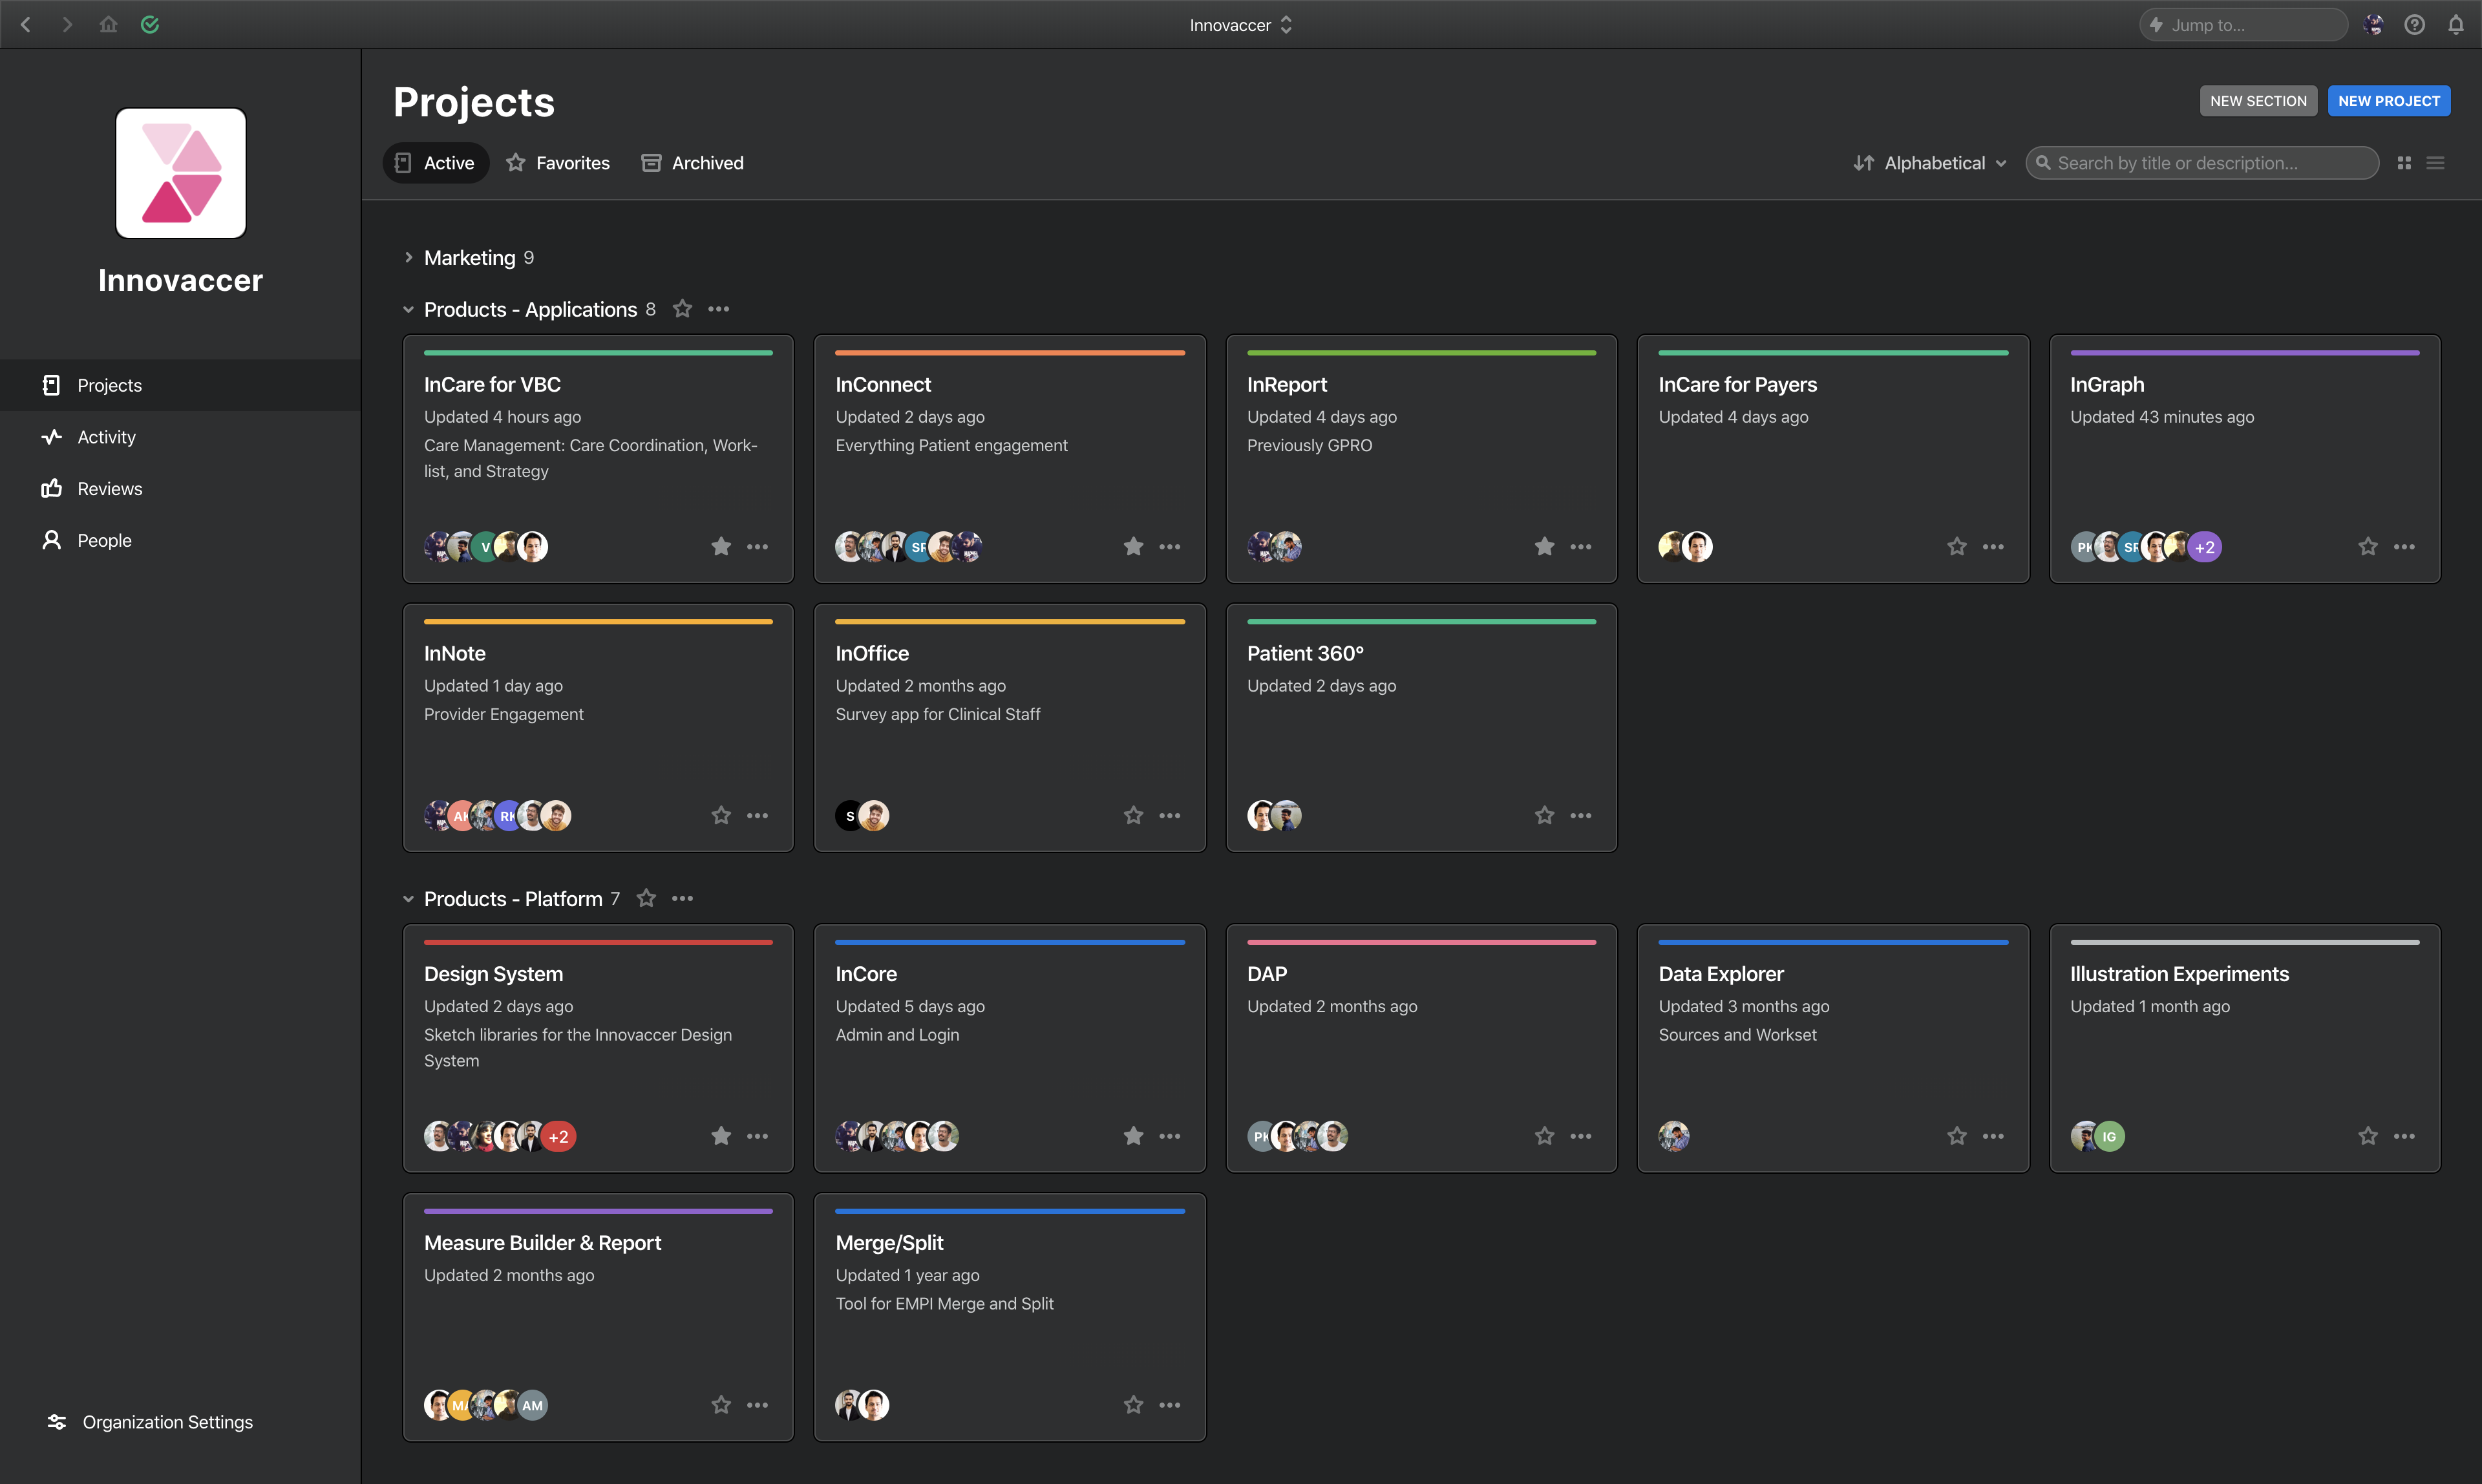Viewport: 2482px width, 1484px height.
Task: Open more options on Data Explorer card
Action: [1993, 1136]
